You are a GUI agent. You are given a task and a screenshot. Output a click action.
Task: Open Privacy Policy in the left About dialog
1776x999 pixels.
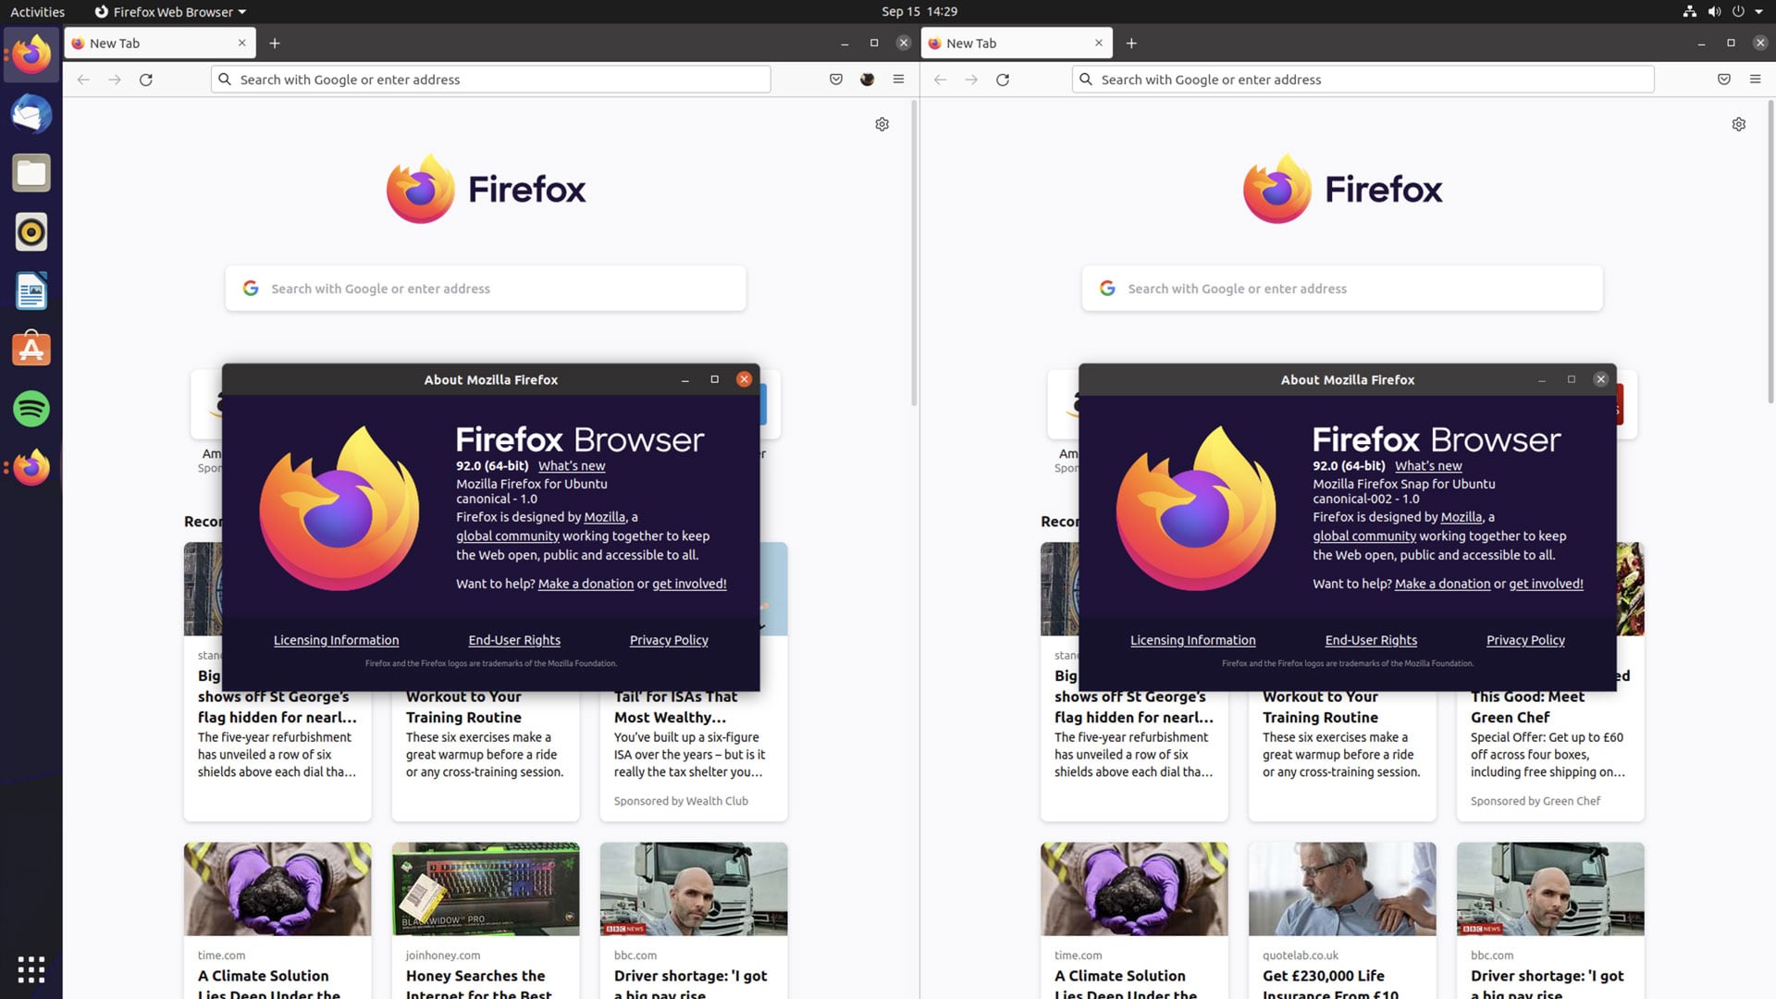[x=669, y=640]
